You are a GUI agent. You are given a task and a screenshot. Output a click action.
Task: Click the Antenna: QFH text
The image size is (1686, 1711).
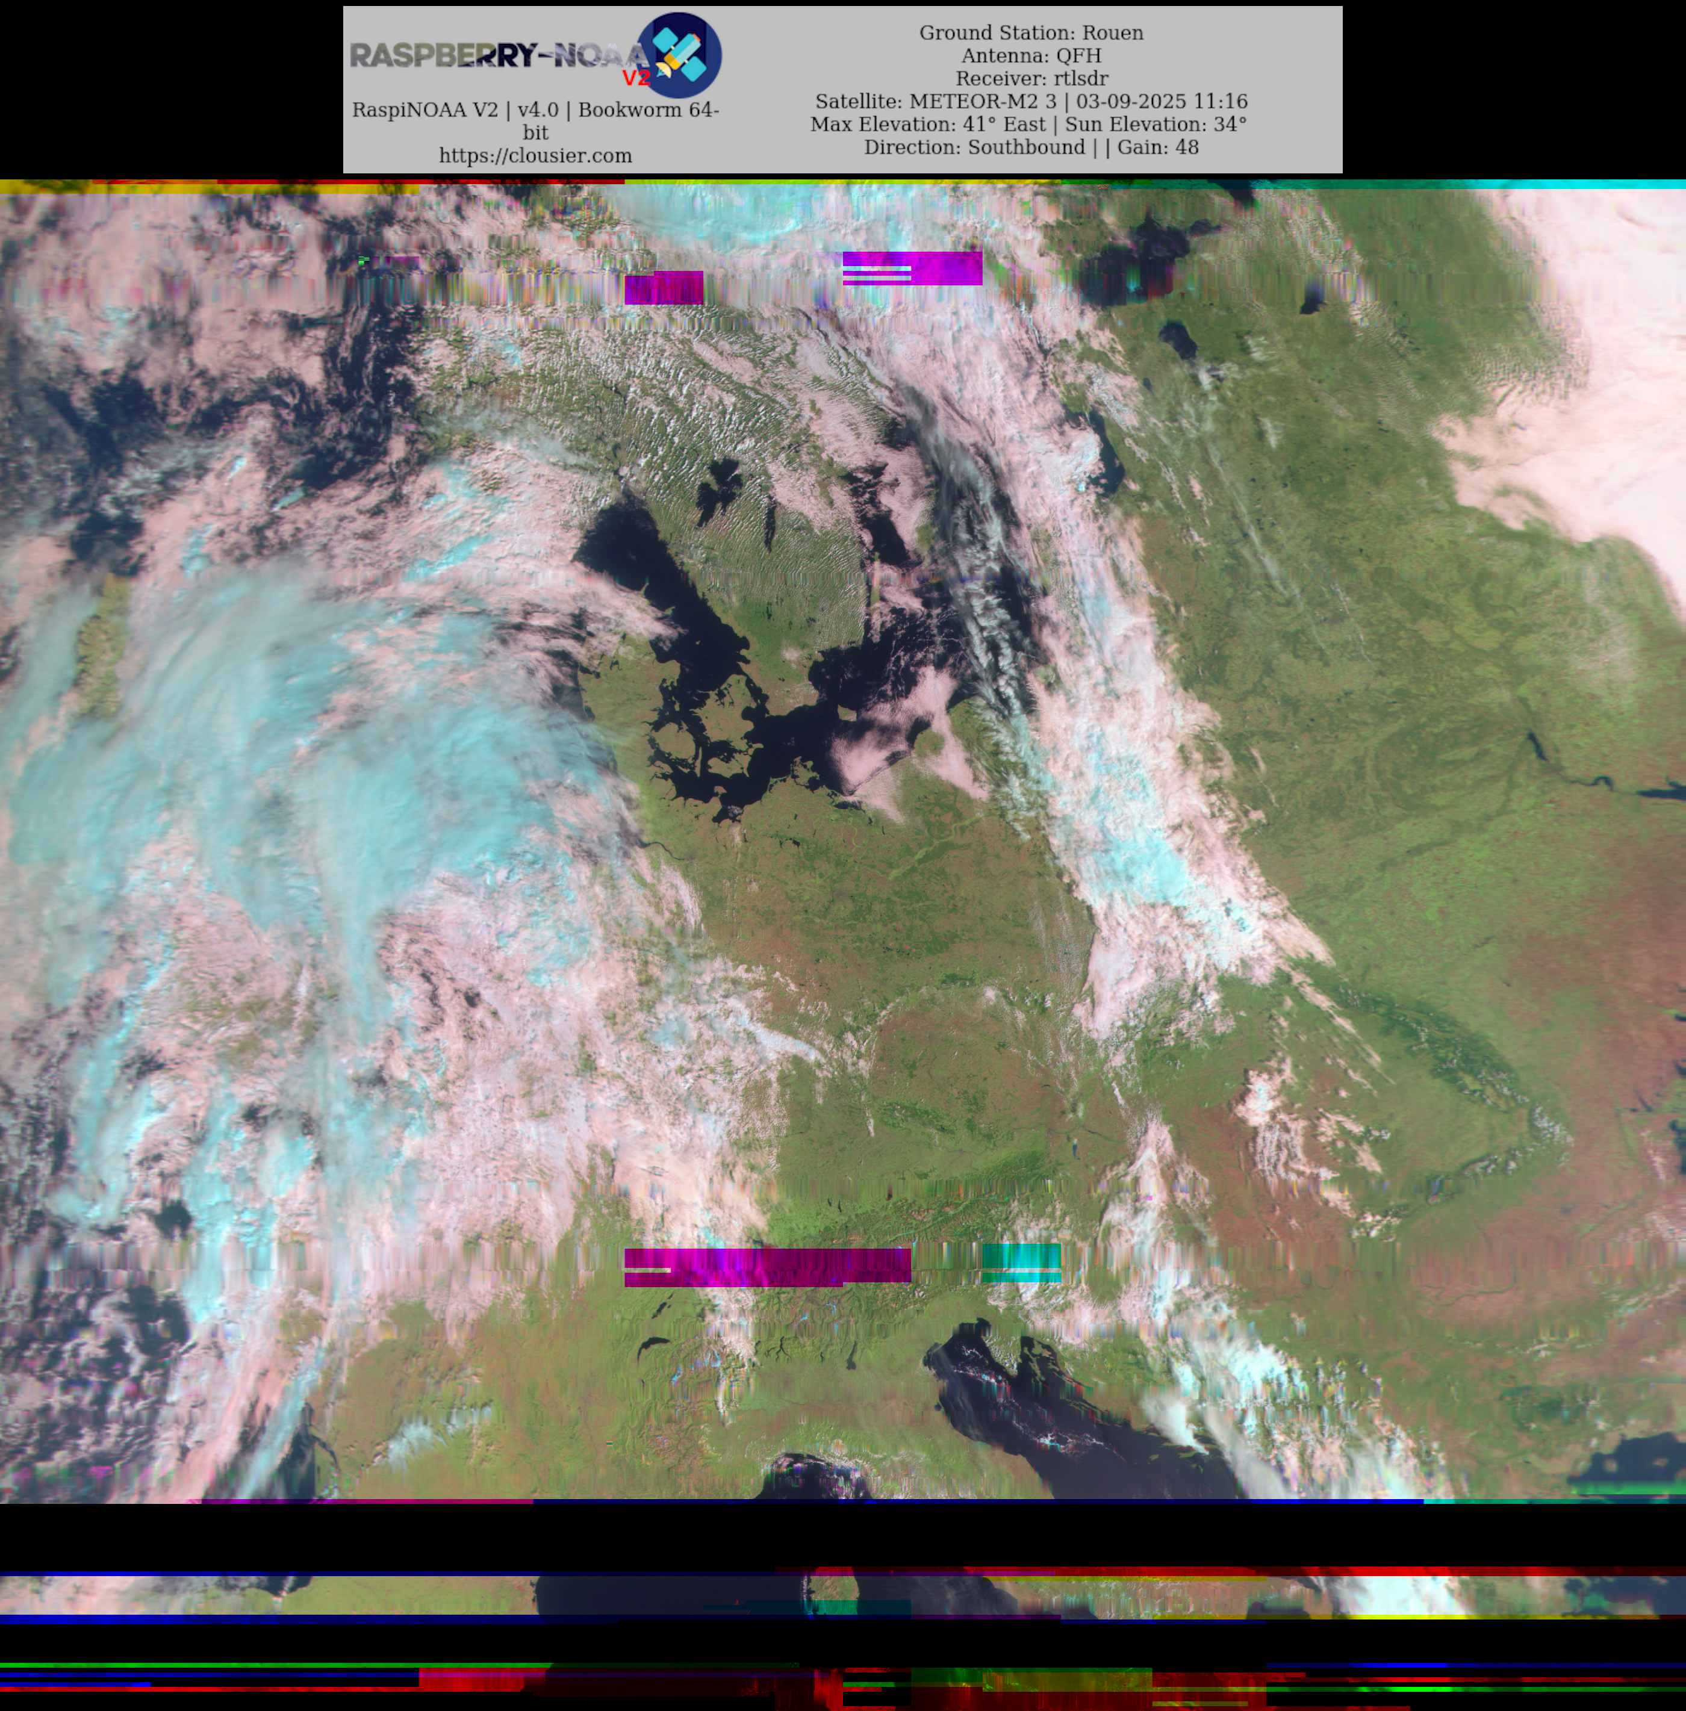pyautogui.click(x=1031, y=56)
